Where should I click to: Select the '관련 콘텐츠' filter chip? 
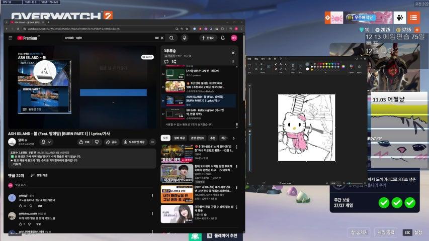[x=196, y=138]
